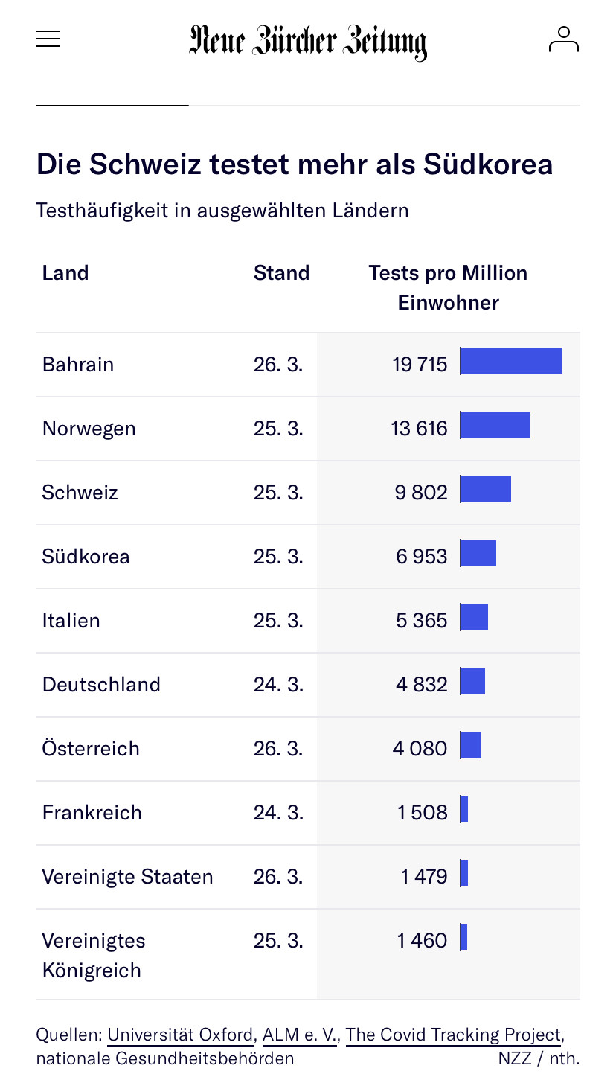The image size is (616, 1080).
Task: Select the Südkorea row label
Action: pyautogui.click(x=86, y=557)
